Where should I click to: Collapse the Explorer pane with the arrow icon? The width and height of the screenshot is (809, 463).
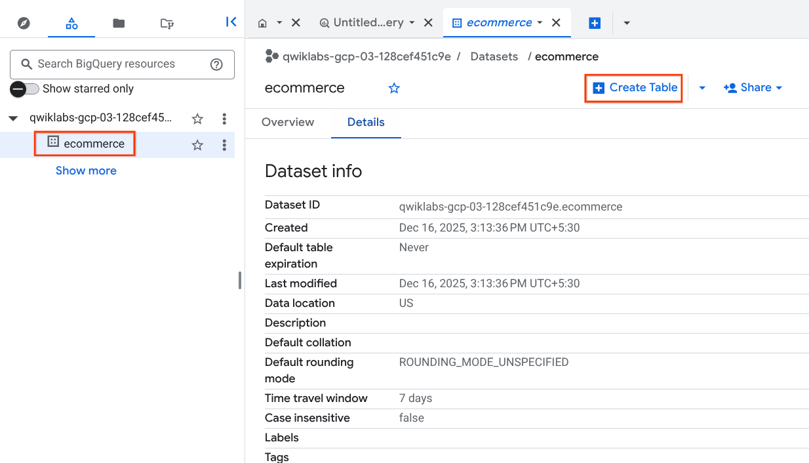[231, 22]
